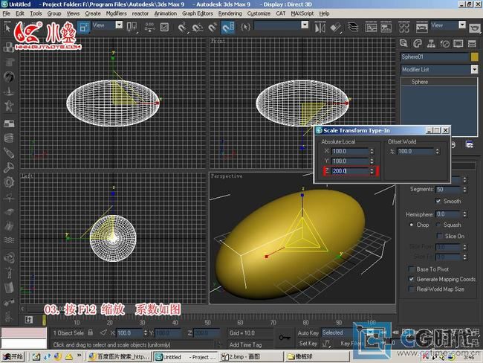483x363 pixels.
Task: Click the Add Time Tag button
Action: point(245,344)
